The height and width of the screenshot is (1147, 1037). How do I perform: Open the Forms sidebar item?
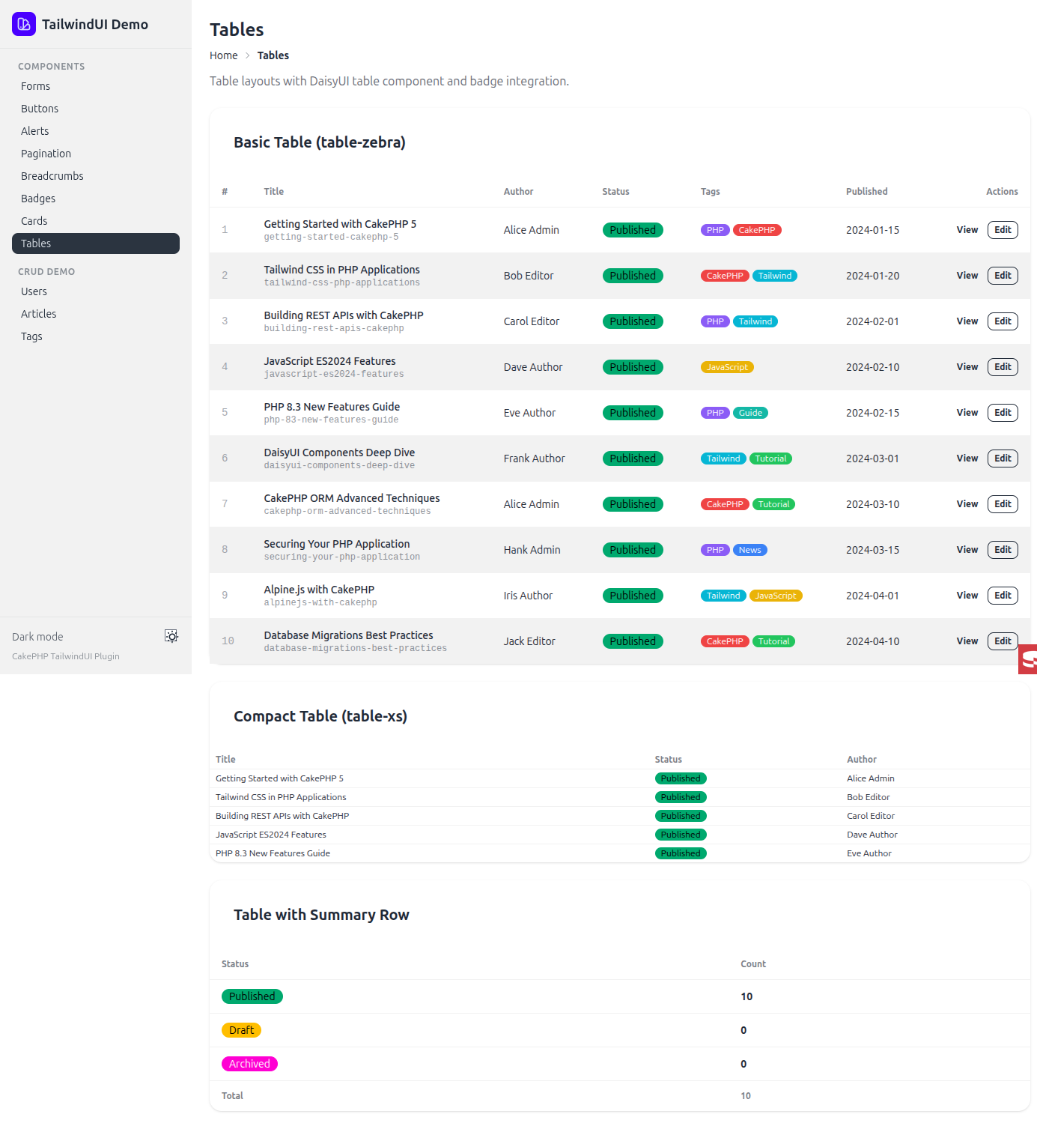96,86
